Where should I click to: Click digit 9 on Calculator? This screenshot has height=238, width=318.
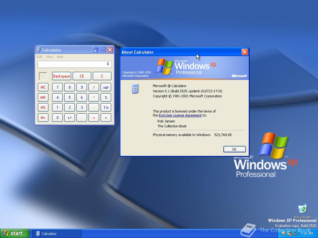82,87
